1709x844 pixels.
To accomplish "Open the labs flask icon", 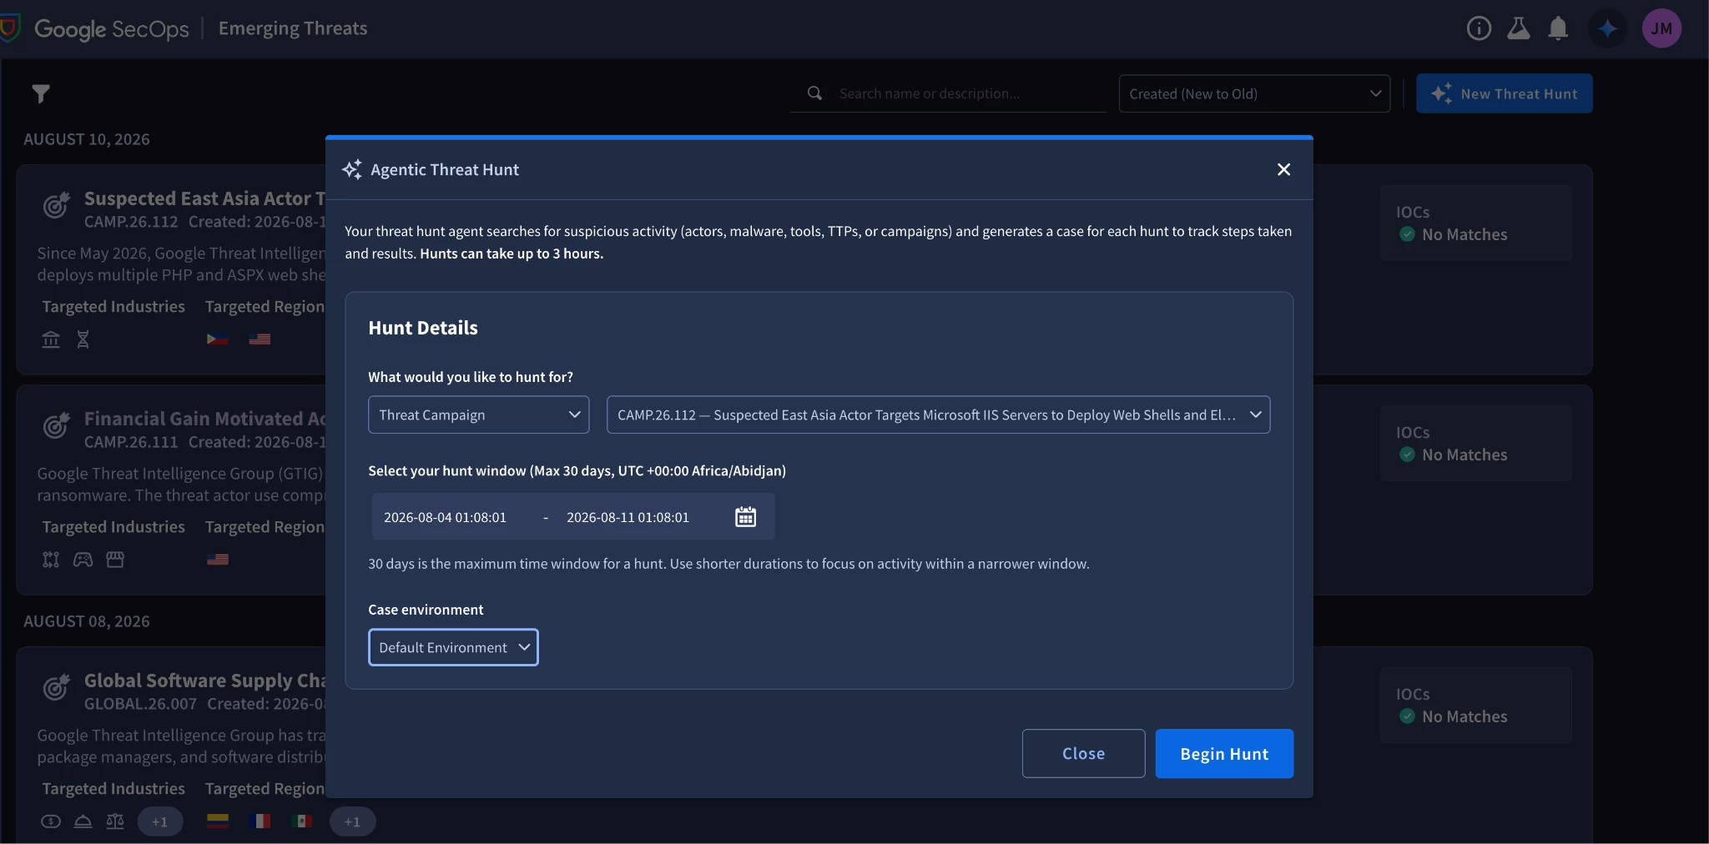I will tap(1518, 29).
